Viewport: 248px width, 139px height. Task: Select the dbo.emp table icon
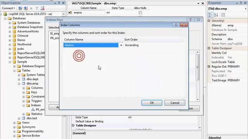click(24, 83)
